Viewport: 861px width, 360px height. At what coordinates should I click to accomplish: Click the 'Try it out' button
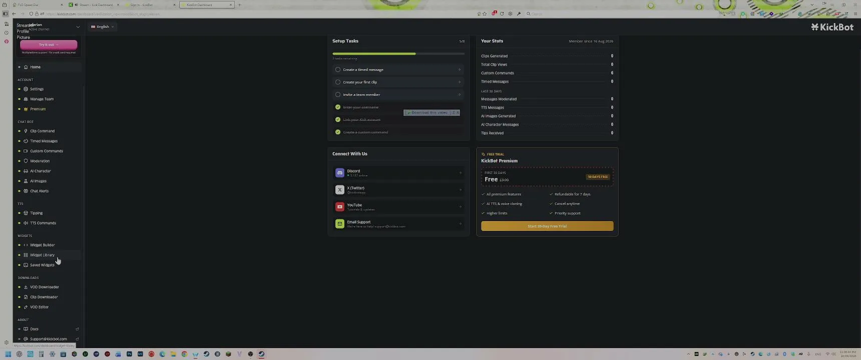[49, 45]
